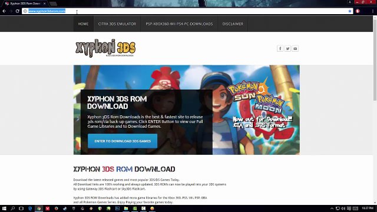This screenshot has height=212, width=377.
Task: Click the XYPHON 3DS ROM DOWNLOAD banner heading
Action: click(117, 102)
